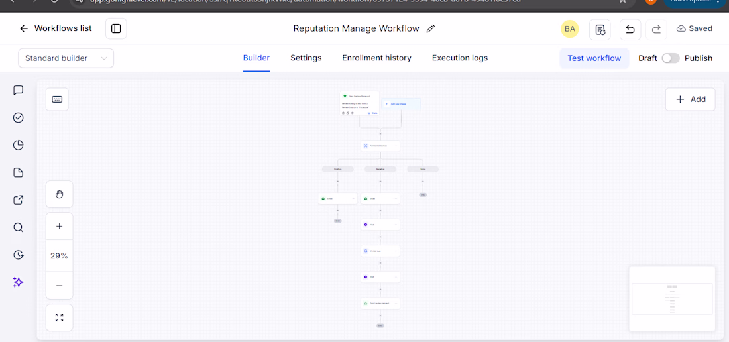Open the Wait node directly below Email
729x342 pixels.
[x=380, y=225]
